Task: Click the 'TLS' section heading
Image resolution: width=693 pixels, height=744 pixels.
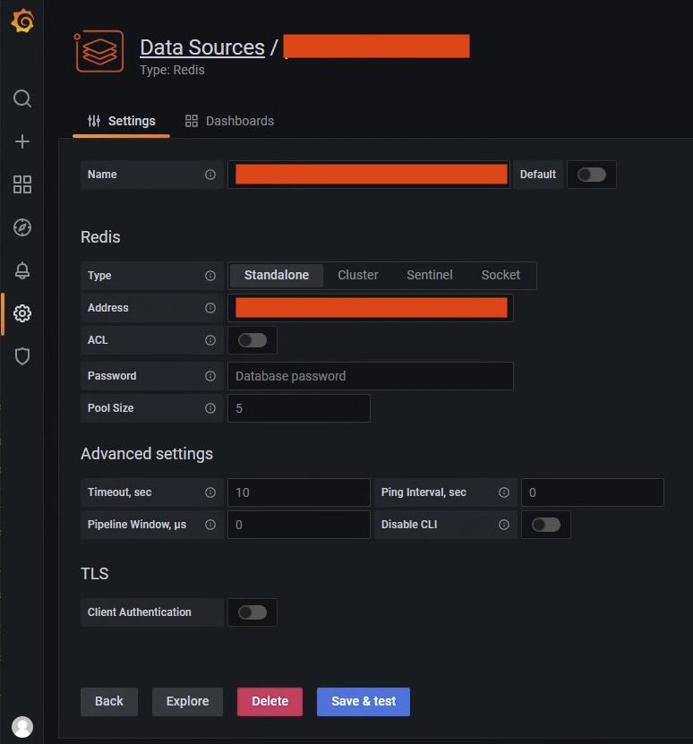Action: click(94, 574)
